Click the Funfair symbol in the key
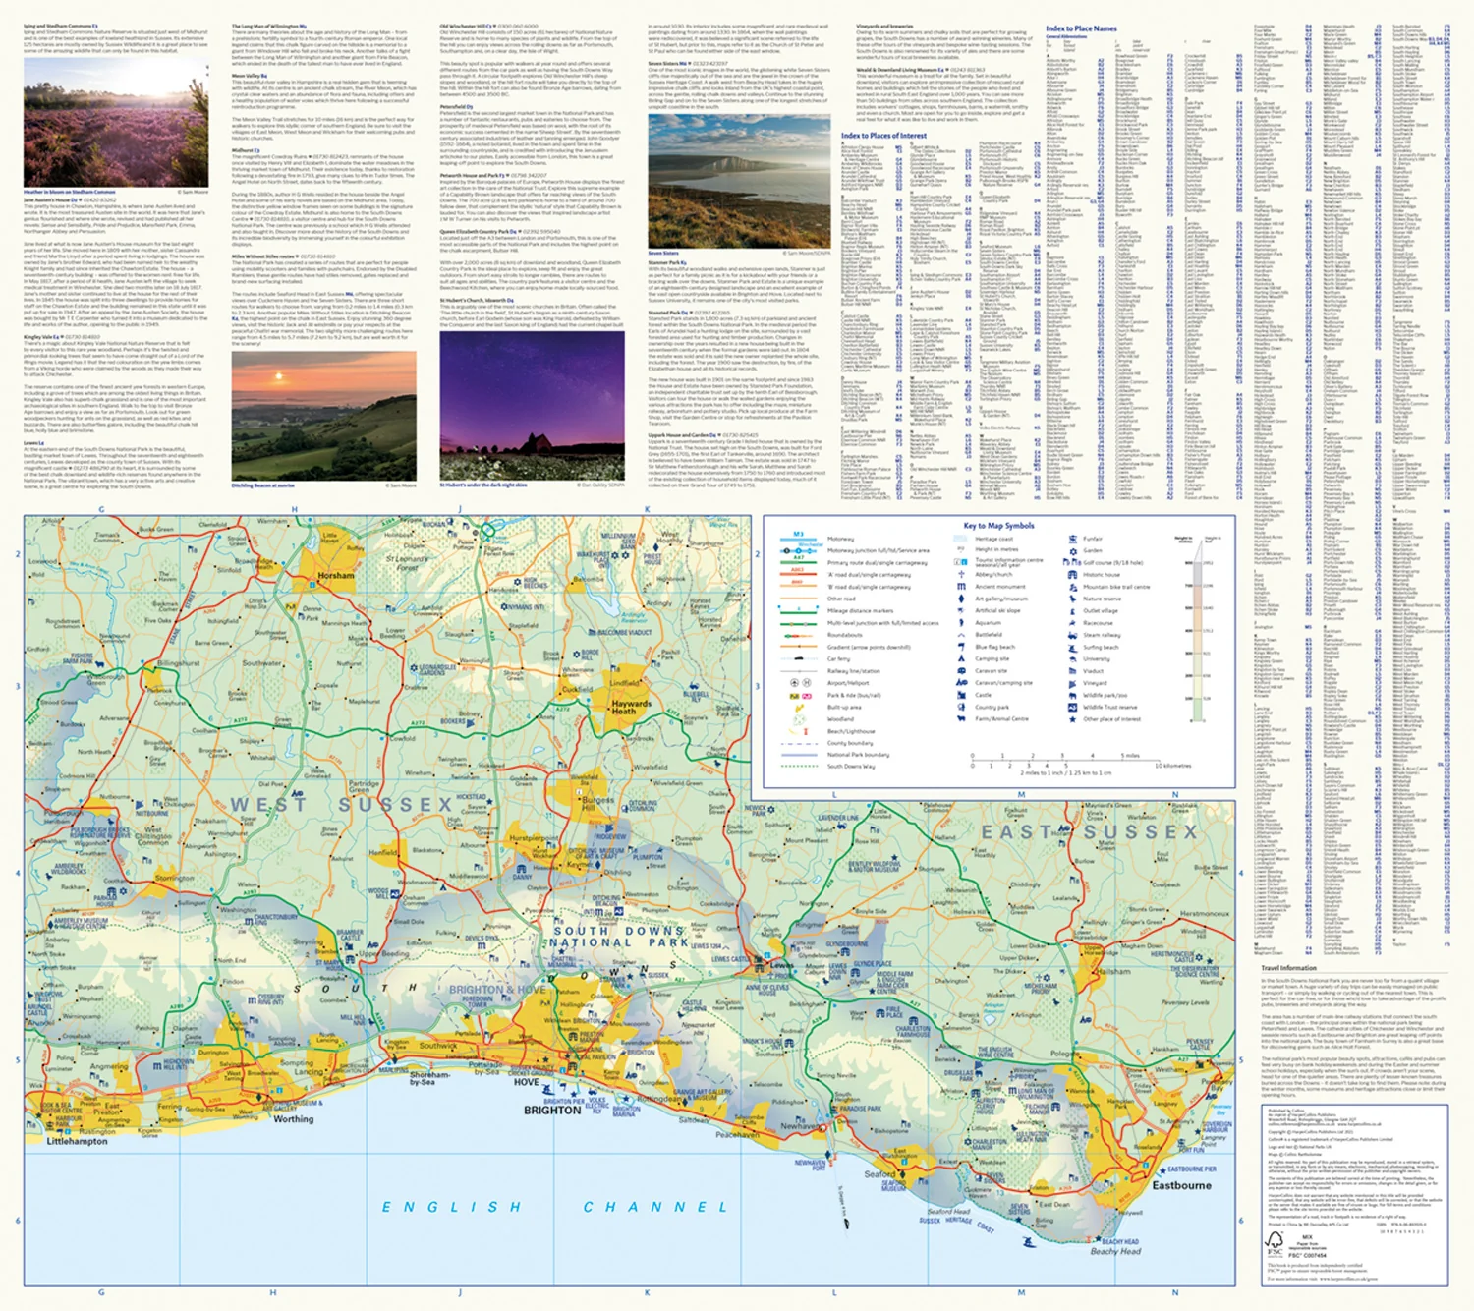 (1072, 539)
